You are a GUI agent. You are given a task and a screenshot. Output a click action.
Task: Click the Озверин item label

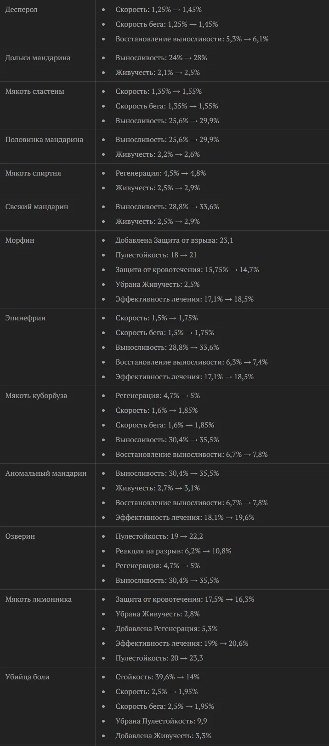coord(20,536)
